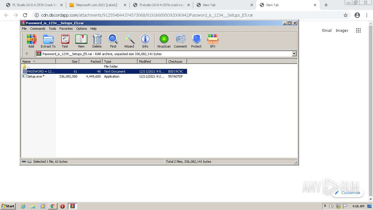Screen dimensions: 373x210
Task: Sort files by Modified column
Action: tap(152, 62)
